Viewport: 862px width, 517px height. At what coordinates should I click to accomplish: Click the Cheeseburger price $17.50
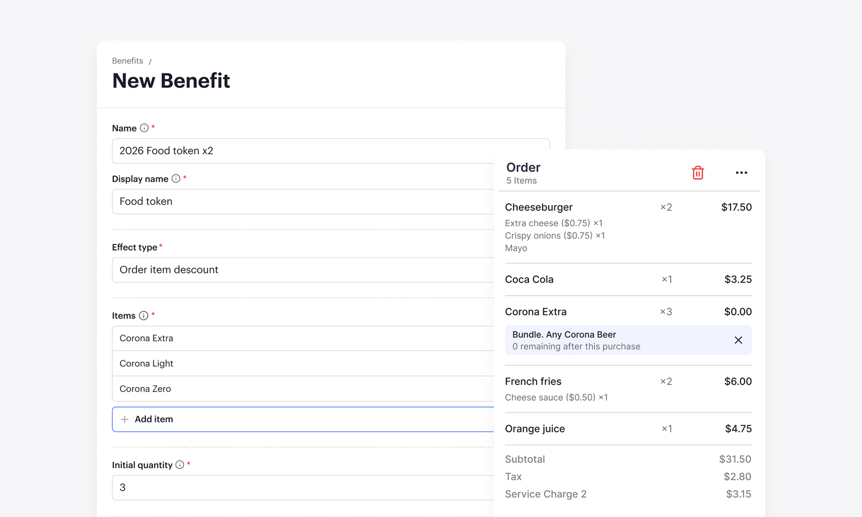click(736, 207)
